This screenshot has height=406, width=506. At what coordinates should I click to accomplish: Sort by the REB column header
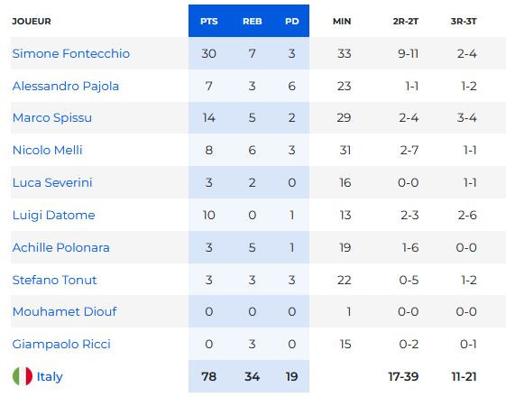(x=253, y=22)
